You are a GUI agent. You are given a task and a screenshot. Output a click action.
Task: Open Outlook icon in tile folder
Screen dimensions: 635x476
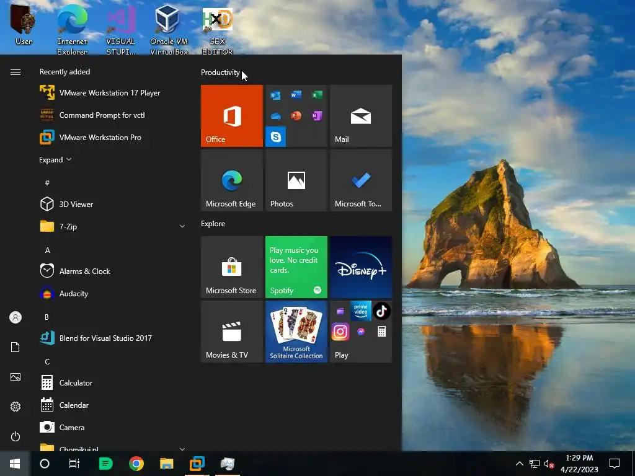coord(276,95)
